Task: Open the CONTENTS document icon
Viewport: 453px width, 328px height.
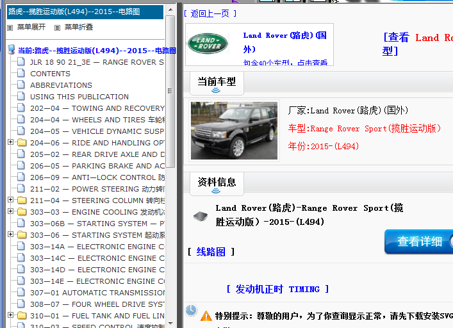Action: (21, 73)
